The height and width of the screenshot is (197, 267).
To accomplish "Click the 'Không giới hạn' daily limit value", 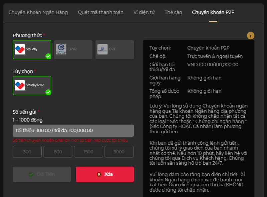I will coord(204,78).
